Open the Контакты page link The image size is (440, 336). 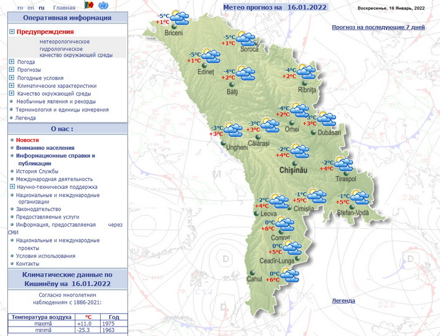[28, 264]
